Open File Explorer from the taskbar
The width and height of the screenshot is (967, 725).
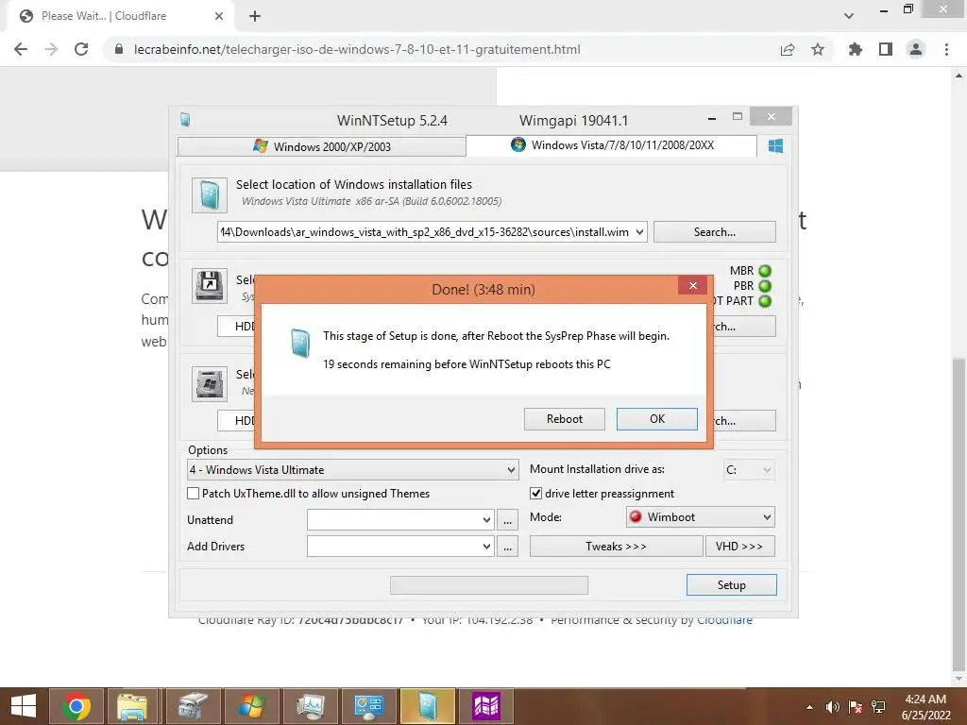point(132,706)
